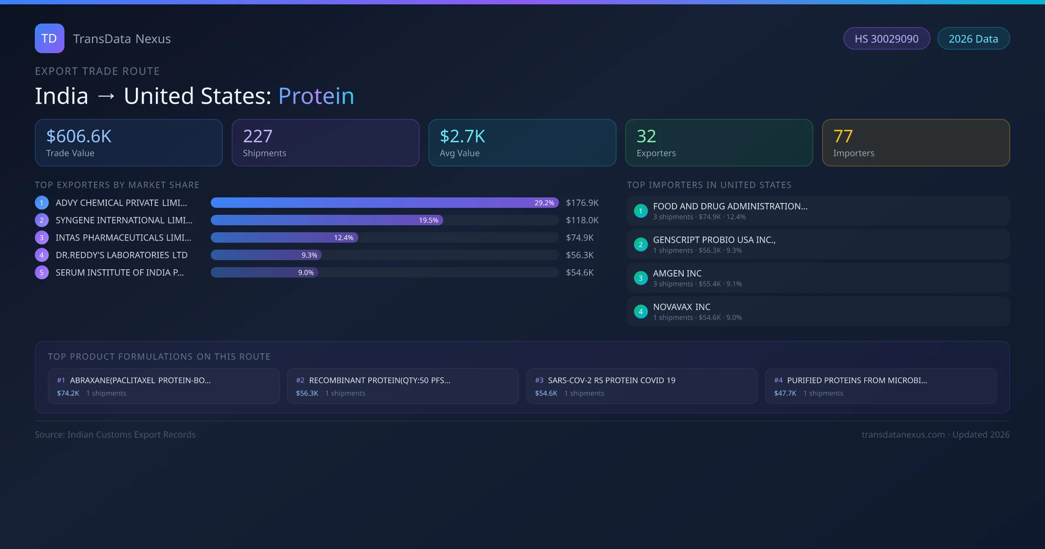Click the 19.5% Syngene share bar
This screenshot has width=1045, height=549.
click(x=327, y=220)
